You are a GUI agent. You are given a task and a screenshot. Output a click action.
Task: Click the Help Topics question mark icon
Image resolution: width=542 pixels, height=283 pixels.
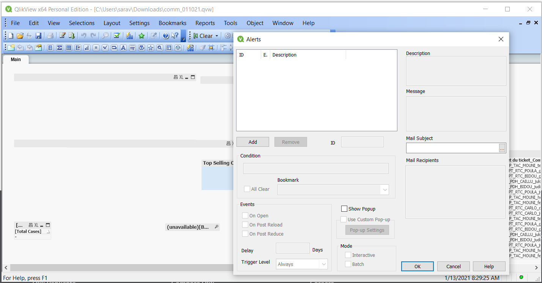[x=166, y=36]
